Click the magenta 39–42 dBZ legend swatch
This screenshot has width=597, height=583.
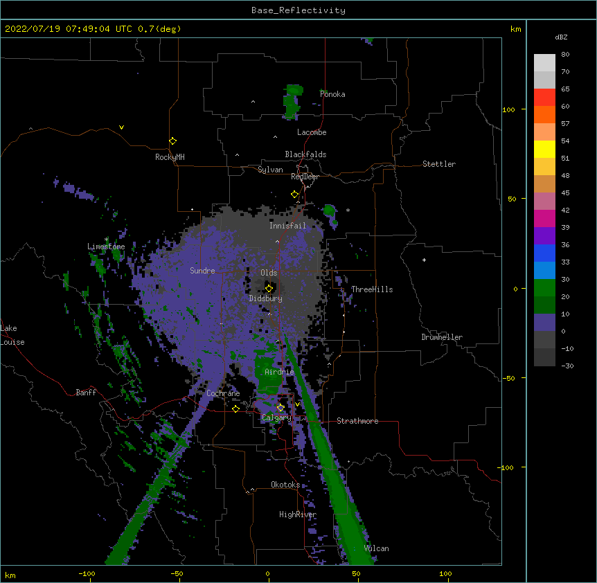pos(544,218)
